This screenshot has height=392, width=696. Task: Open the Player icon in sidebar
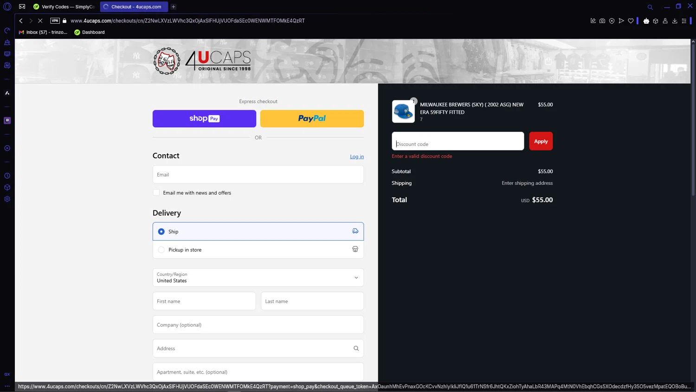[x=7, y=148]
